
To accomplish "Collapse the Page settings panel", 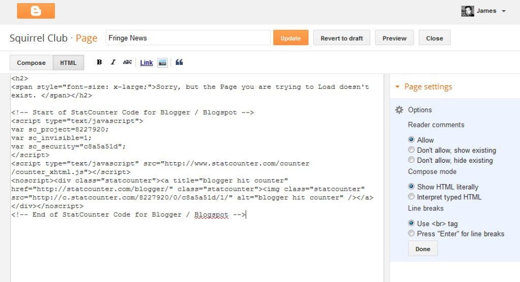I will click(x=397, y=87).
